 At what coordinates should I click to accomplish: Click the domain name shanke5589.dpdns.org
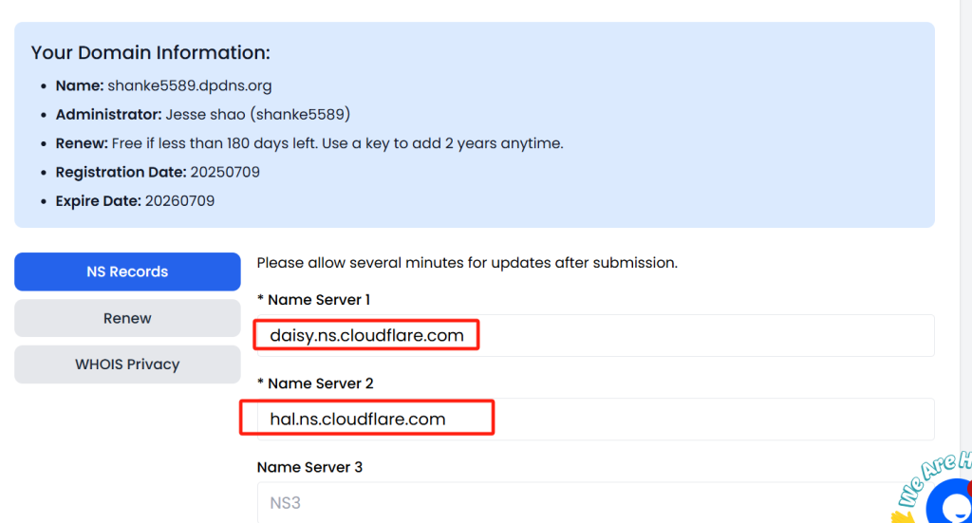tap(190, 85)
